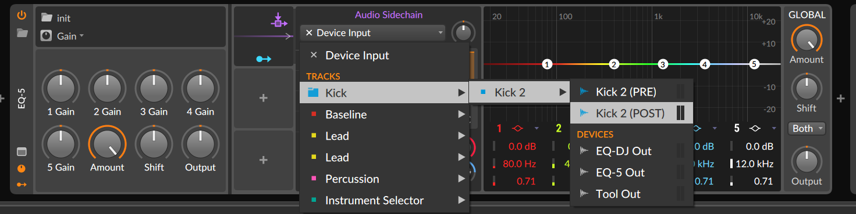Open the Both channel mode dropdown

806,129
